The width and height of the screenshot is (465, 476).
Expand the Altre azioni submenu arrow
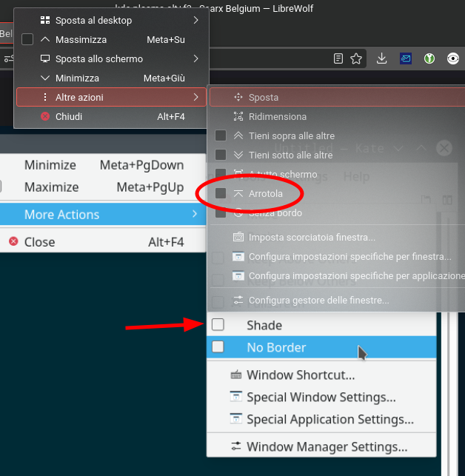click(196, 97)
